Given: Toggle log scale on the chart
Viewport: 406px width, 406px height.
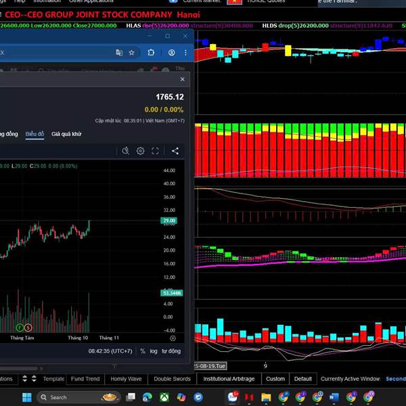Looking at the screenshot, I should (x=154, y=351).
